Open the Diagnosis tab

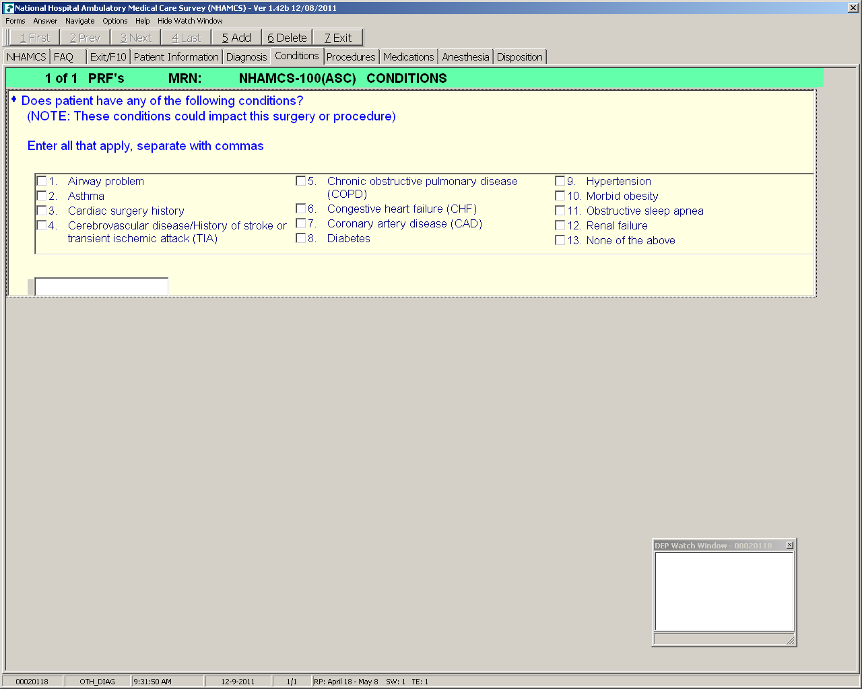click(246, 57)
